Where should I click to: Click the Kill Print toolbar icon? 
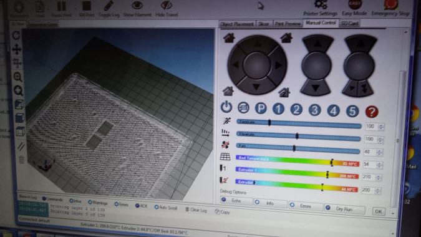click(87, 8)
